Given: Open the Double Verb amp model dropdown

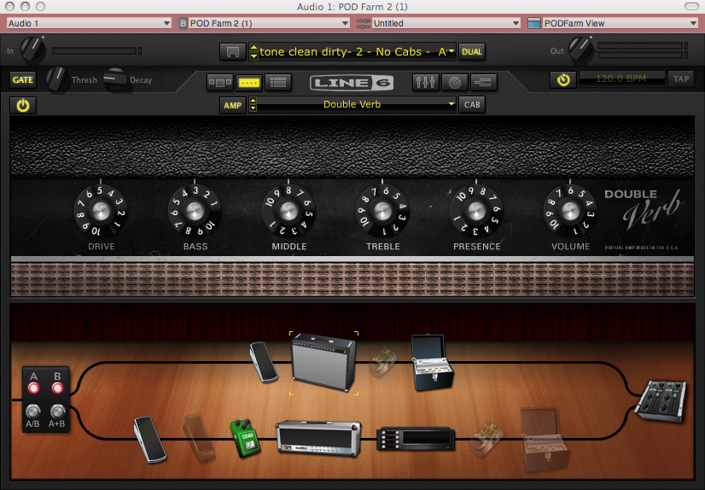Looking at the screenshot, I should click(352, 105).
